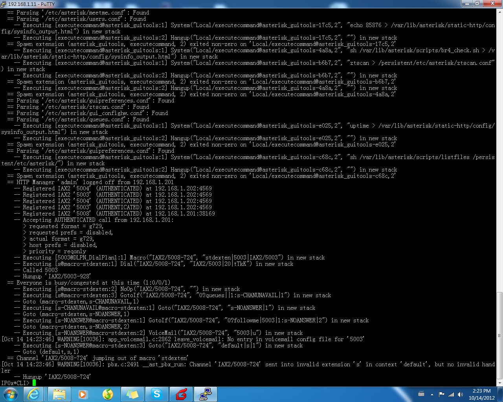
Task: Click the terminal vertical scrollbar thumb
Action: (500, 336)
